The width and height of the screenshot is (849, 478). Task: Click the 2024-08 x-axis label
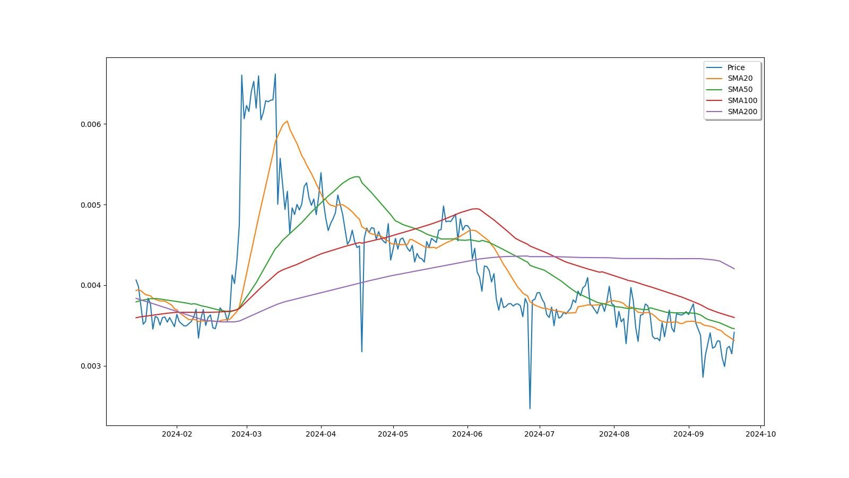tap(614, 434)
